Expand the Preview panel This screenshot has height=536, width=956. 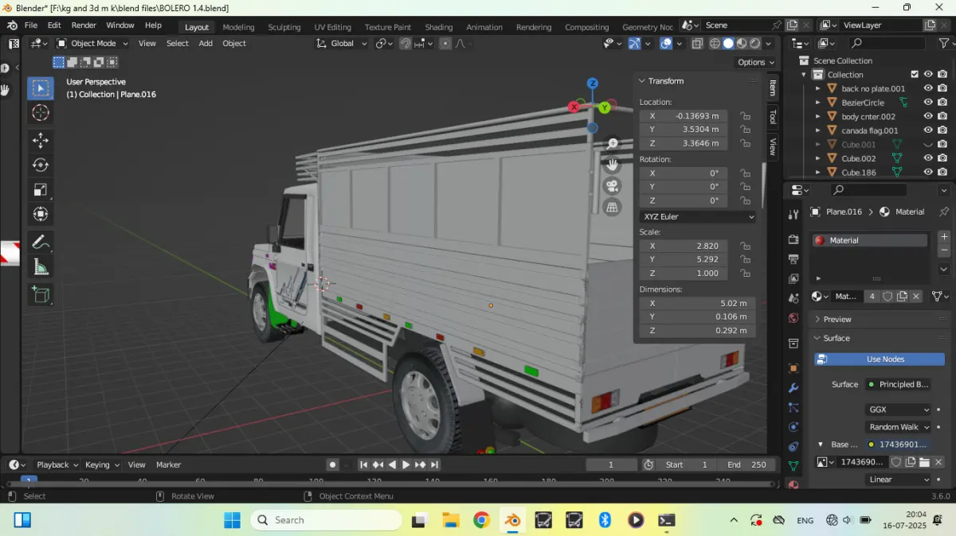click(x=836, y=319)
